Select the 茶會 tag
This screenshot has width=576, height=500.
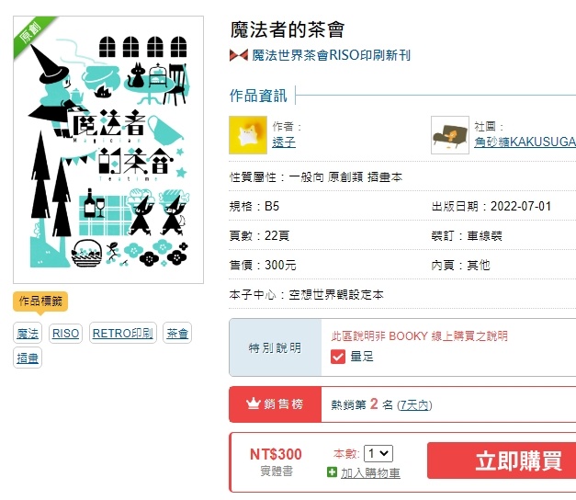click(x=177, y=333)
